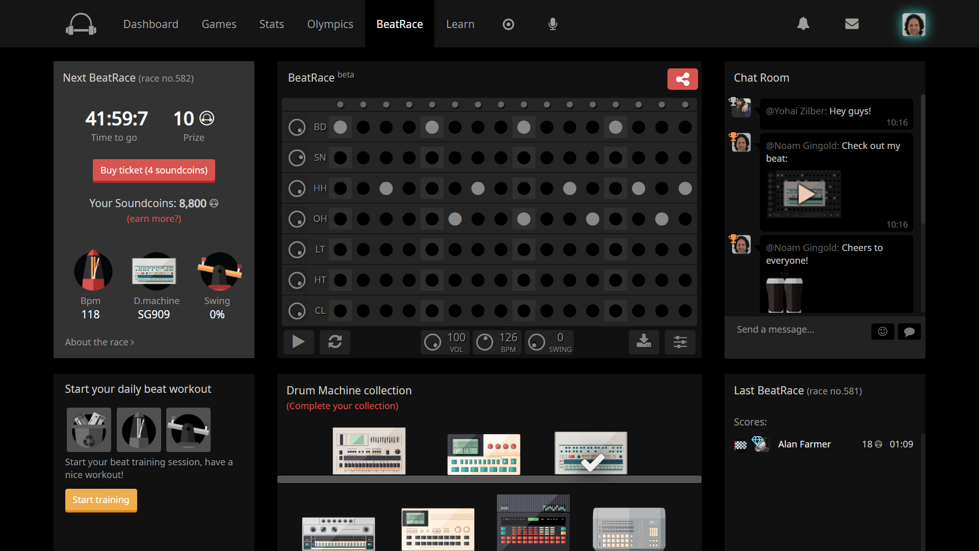Toggle the first SN step
The height and width of the screenshot is (551, 979).
tap(340, 158)
